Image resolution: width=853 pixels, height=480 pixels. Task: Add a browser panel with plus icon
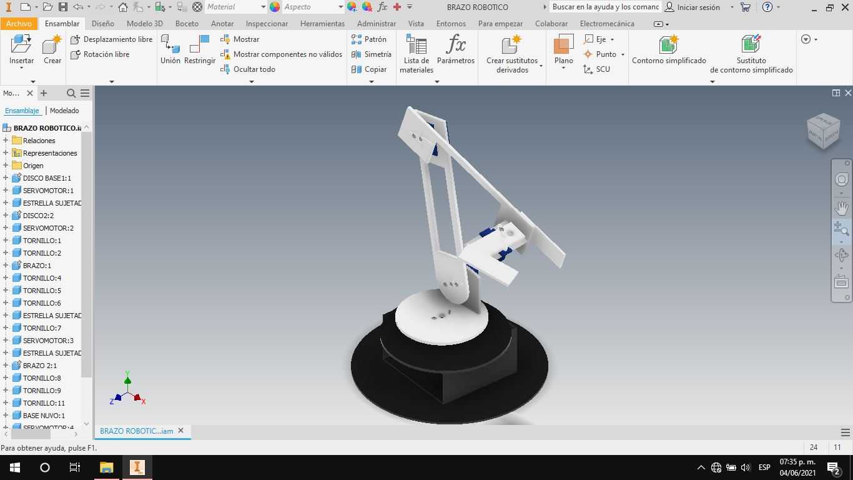[44, 93]
